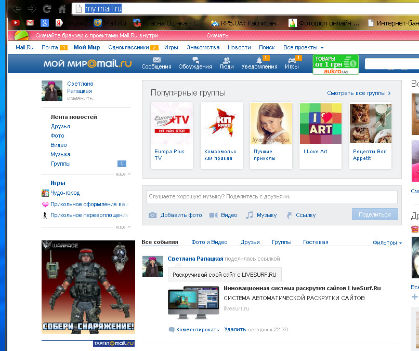This screenshot has height=351, width=419.
Task: Open Одноклассники in top navigation
Action: pos(128,48)
